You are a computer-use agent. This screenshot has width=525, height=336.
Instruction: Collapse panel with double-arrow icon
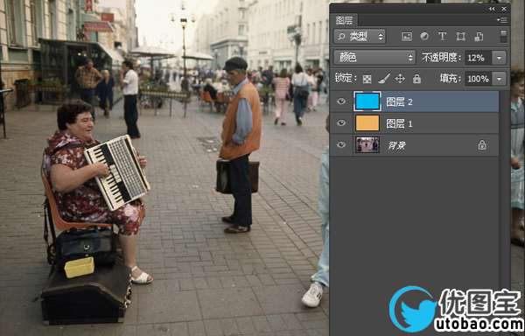coord(492,9)
